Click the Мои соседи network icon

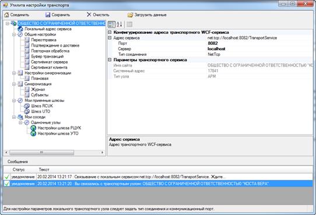(x=20, y=117)
